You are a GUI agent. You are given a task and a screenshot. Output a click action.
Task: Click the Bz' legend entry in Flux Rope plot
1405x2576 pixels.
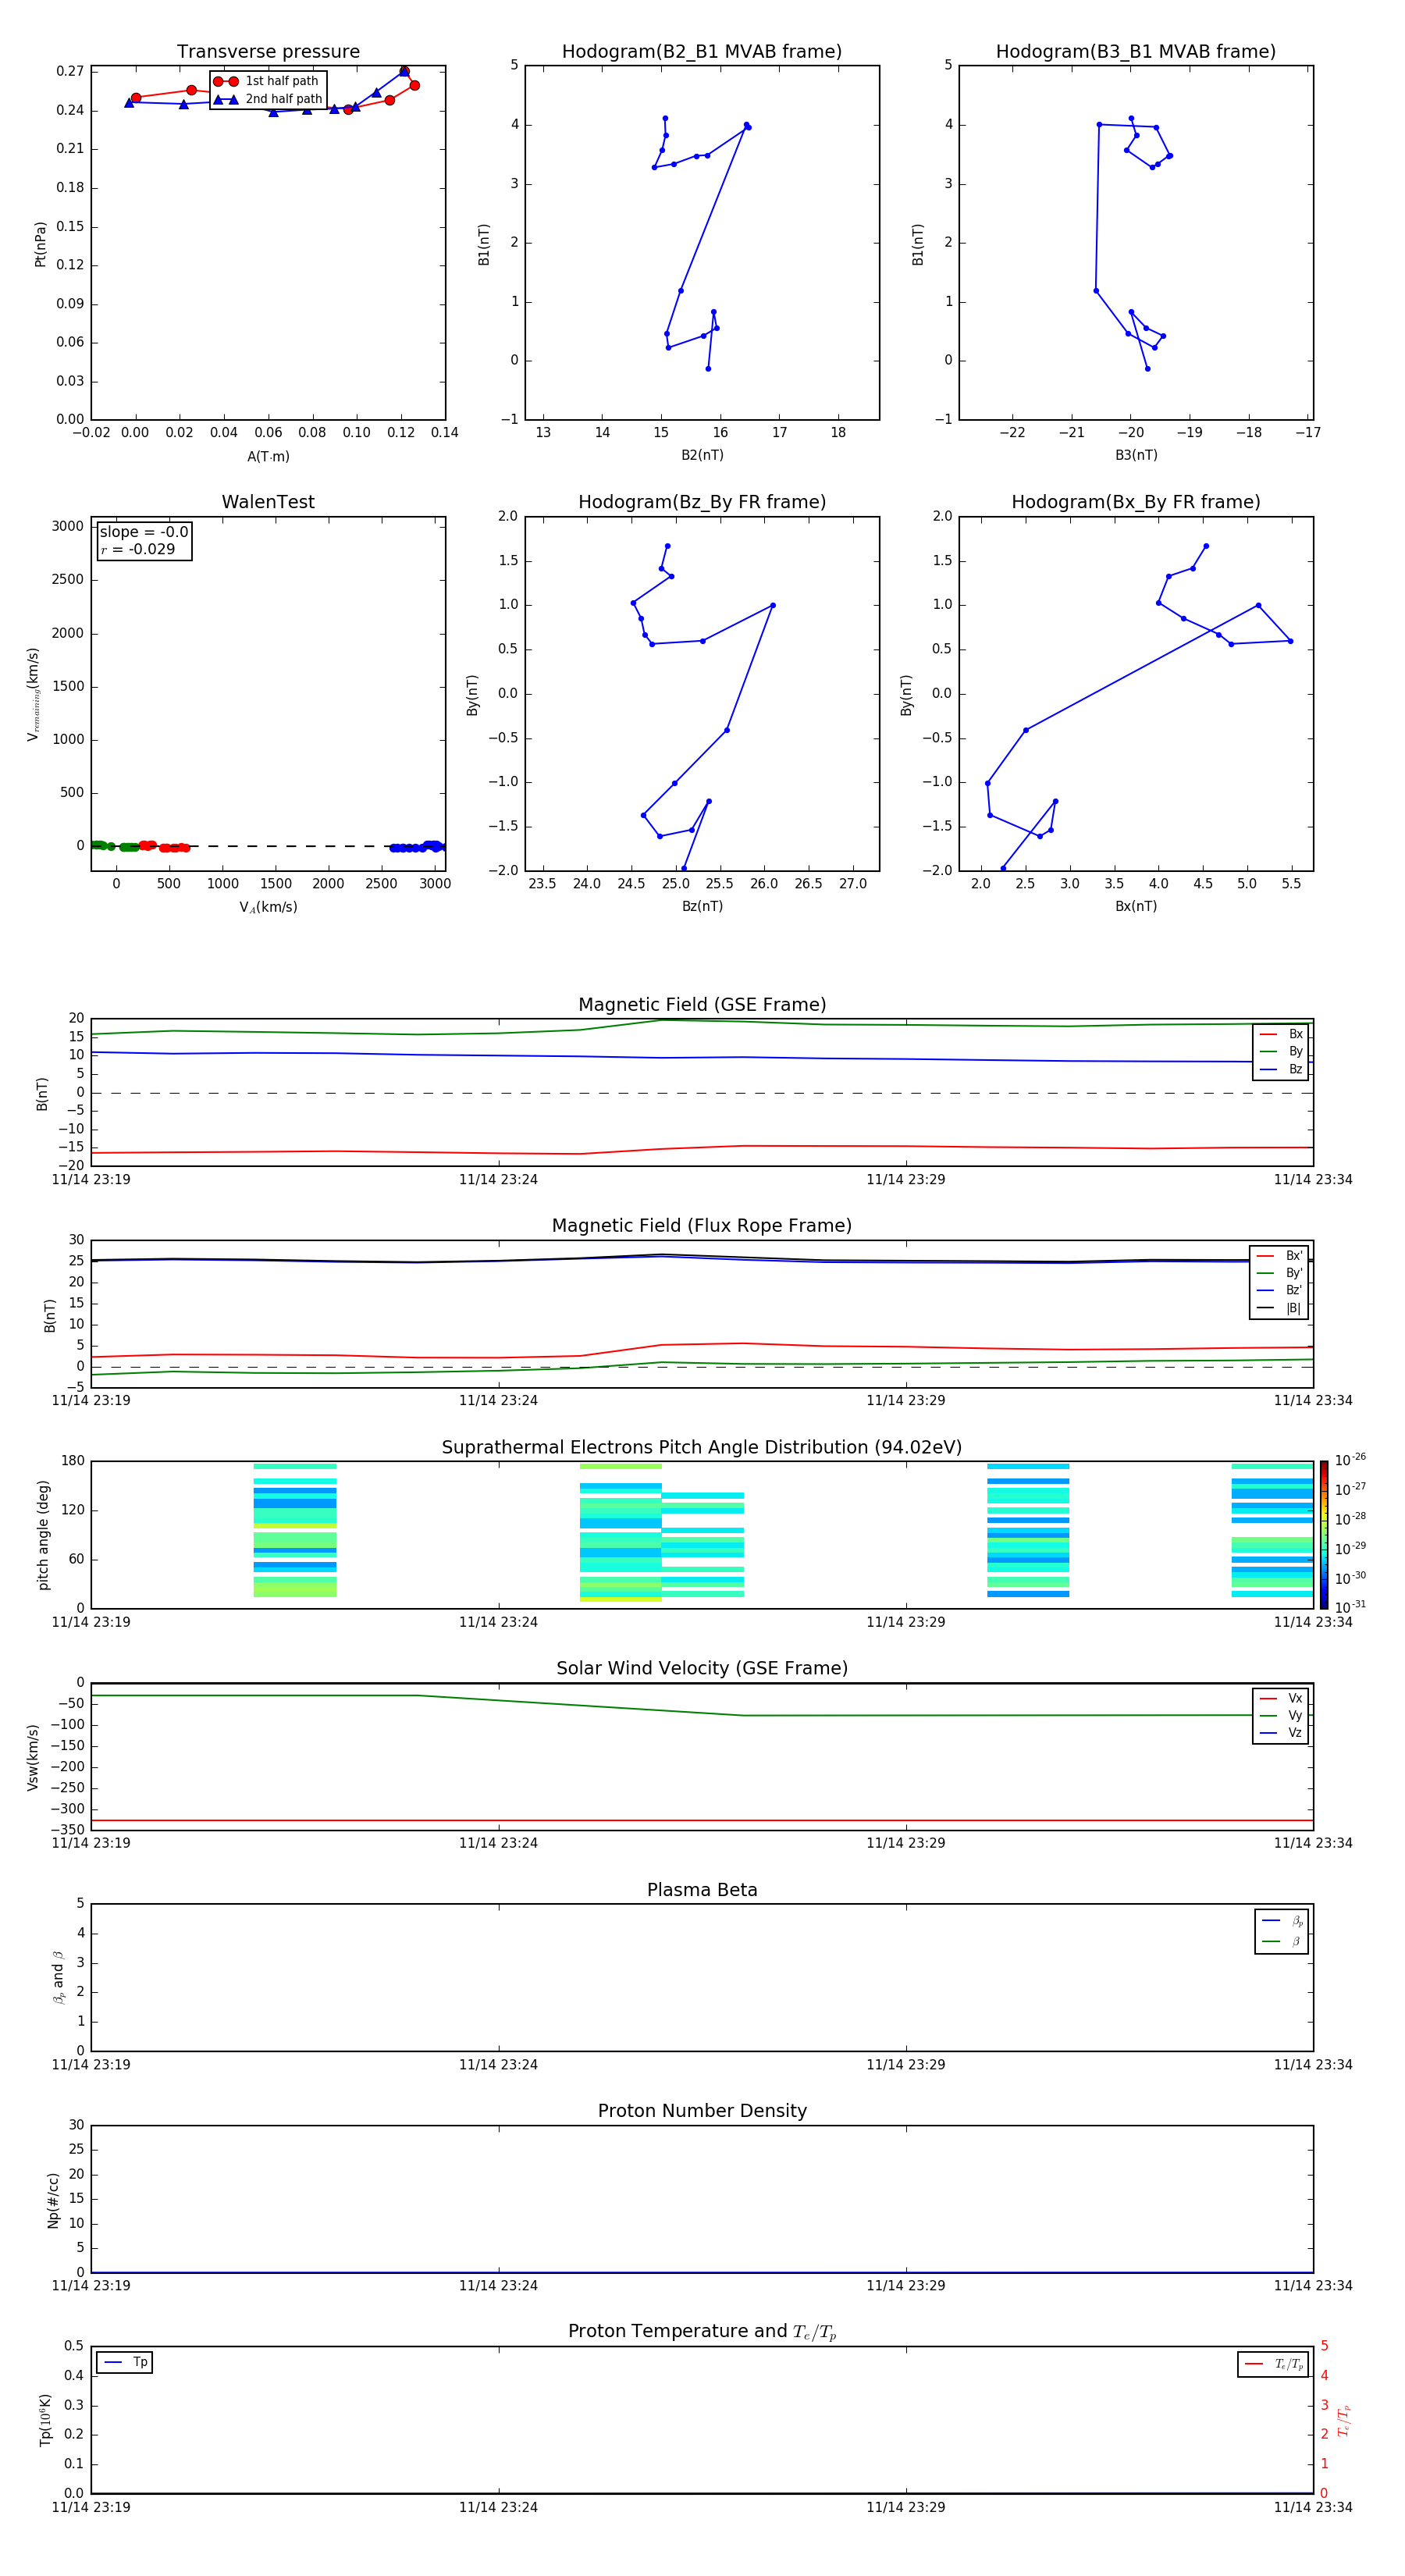click(1280, 1291)
